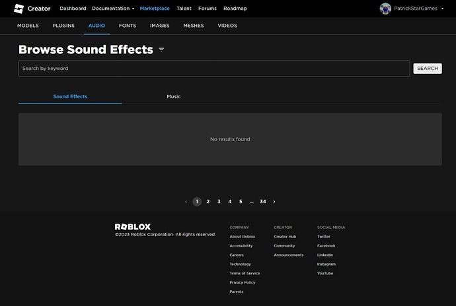Open the Marketplace nav item
This screenshot has height=306, width=456.
coord(155,9)
